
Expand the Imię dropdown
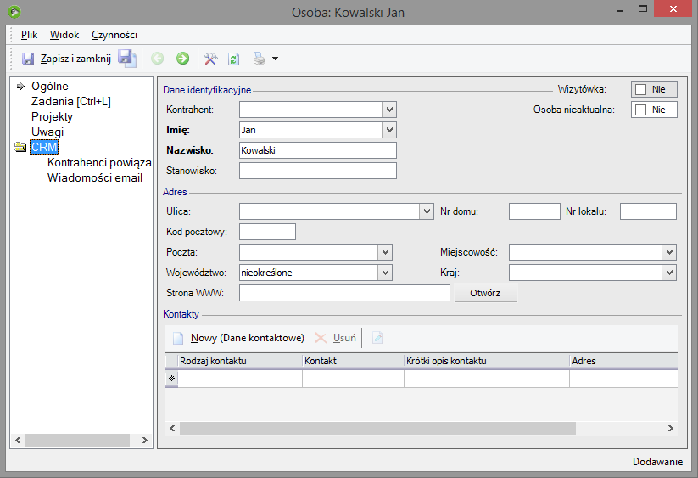(x=389, y=130)
